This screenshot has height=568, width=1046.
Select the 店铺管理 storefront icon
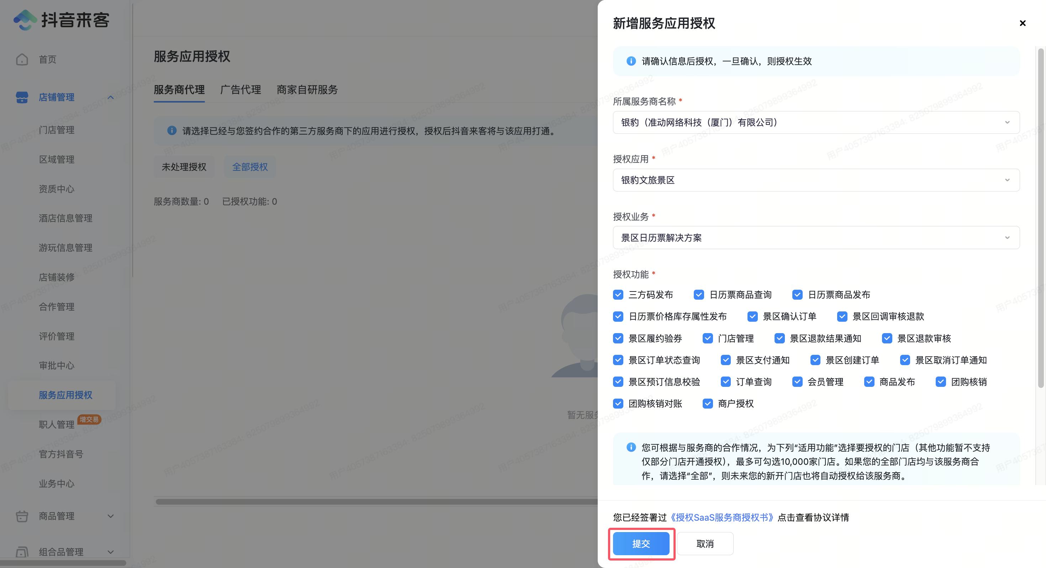[22, 98]
